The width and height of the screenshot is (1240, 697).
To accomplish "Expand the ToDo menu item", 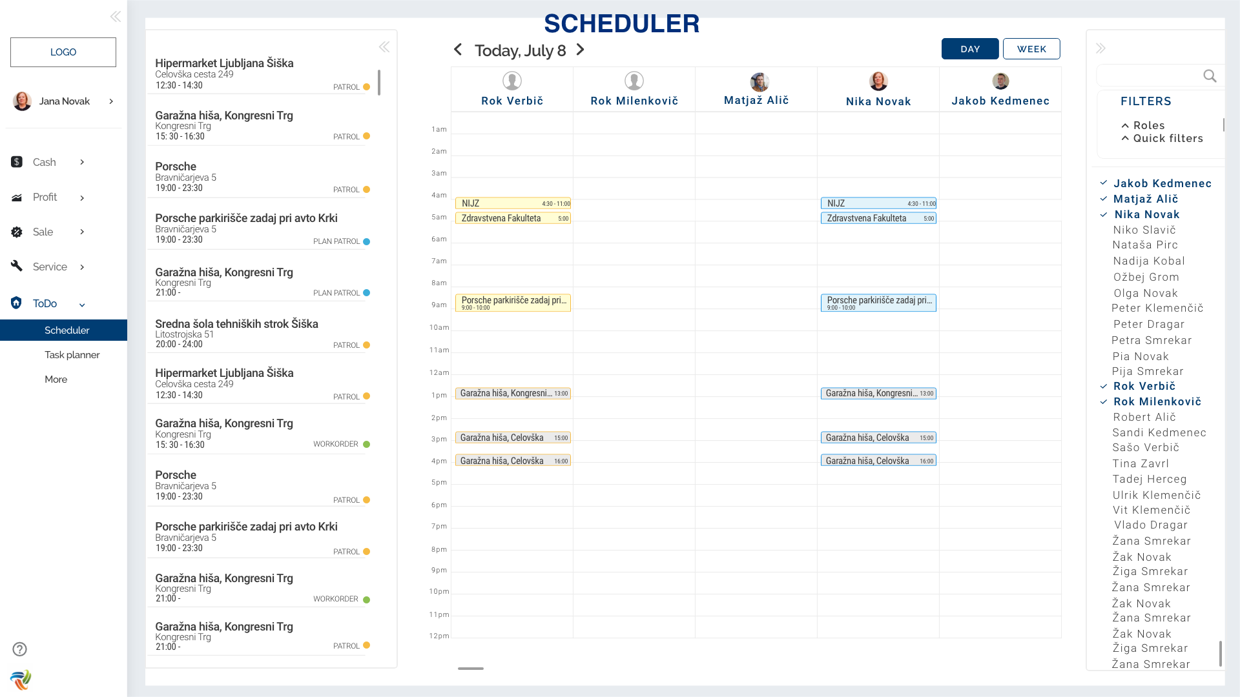I will pyautogui.click(x=82, y=304).
